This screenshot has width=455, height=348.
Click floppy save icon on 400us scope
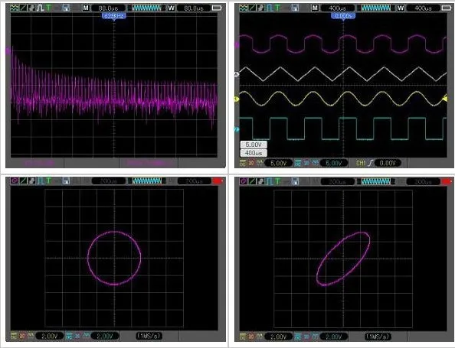coord(296,8)
